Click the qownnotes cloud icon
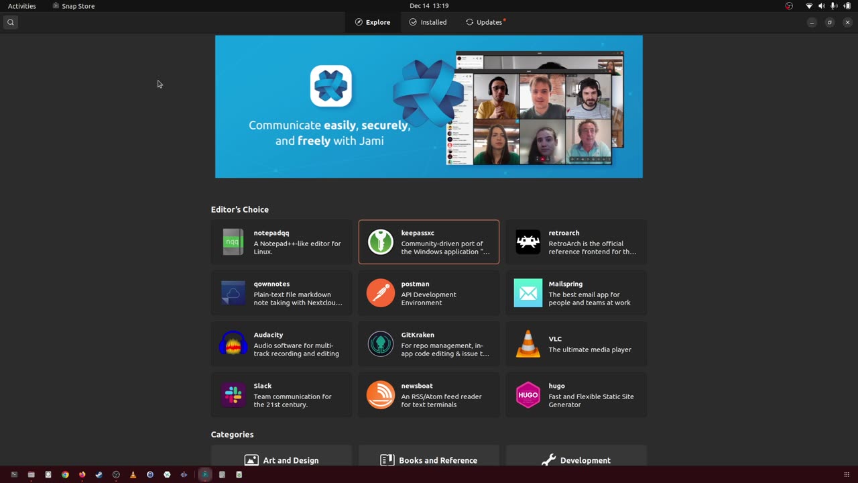858x483 pixels. click(233, 293)
